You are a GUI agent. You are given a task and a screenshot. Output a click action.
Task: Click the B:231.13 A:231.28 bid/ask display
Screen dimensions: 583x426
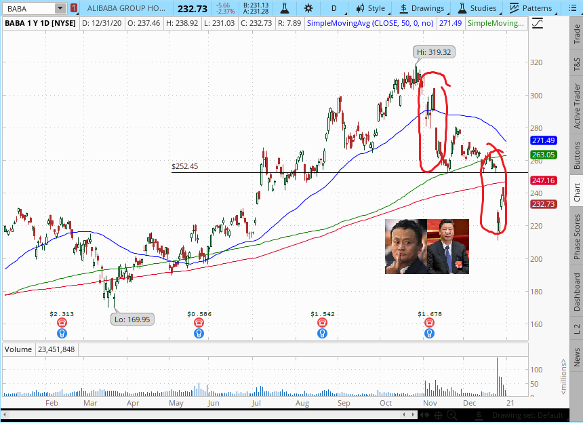tap(256, 8)
